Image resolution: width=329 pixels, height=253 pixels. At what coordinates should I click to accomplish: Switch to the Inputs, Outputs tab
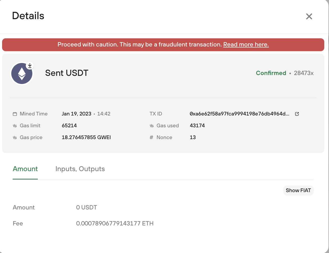coord(80,169)
